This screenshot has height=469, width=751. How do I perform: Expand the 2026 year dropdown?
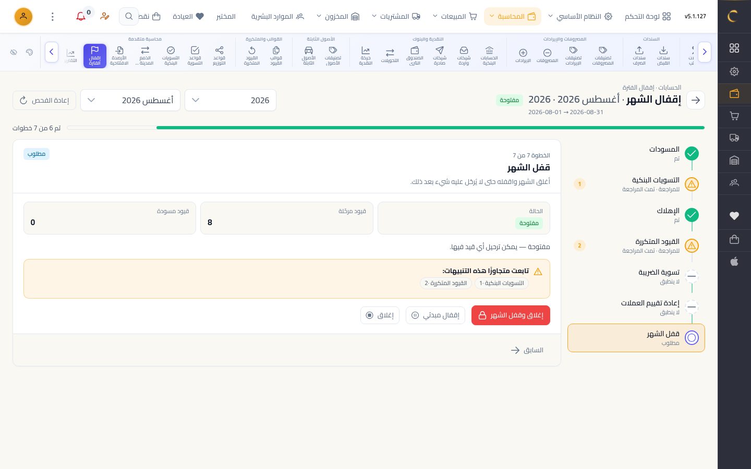[x=231, y=100]
